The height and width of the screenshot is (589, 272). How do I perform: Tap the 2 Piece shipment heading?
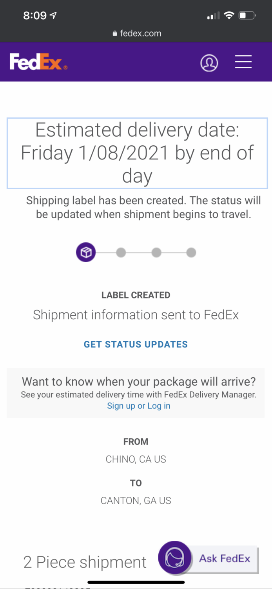pos(85,562)
